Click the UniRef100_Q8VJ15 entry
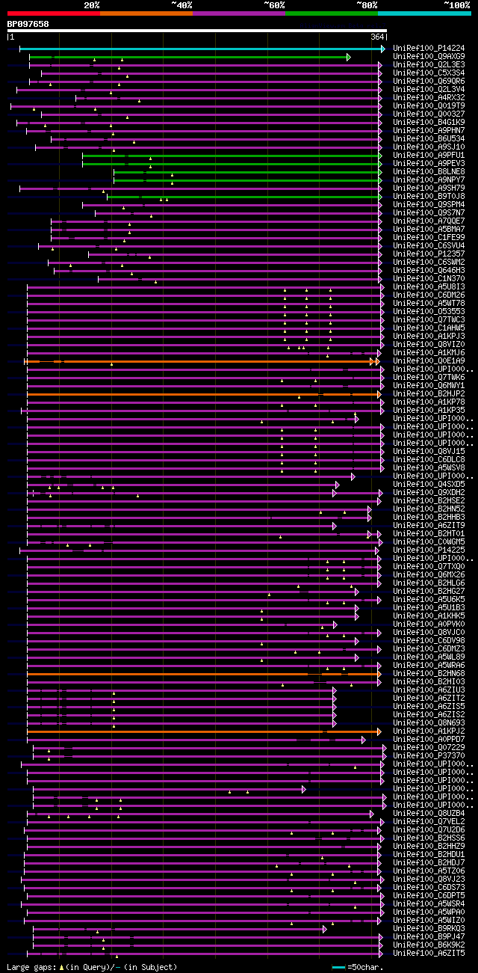The image size is (478, 973). coord(429,452)
